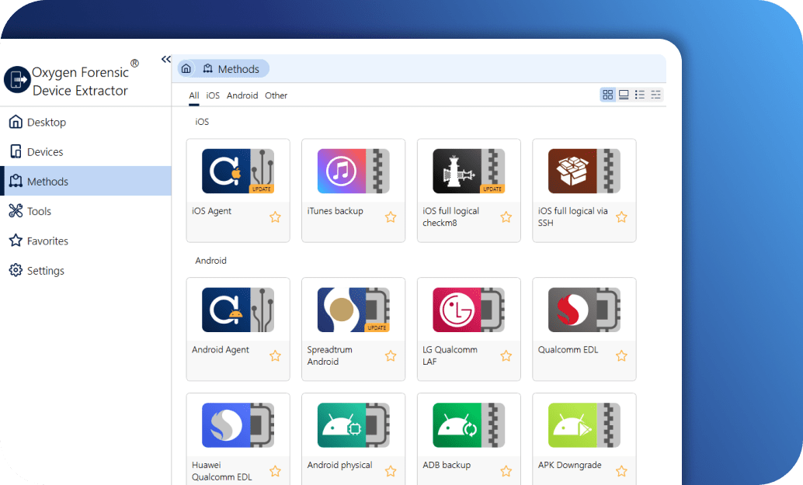Select bulleted list view mode
Image resolution: width=803 pixels, height=485 pixels.
coord(640,95)
